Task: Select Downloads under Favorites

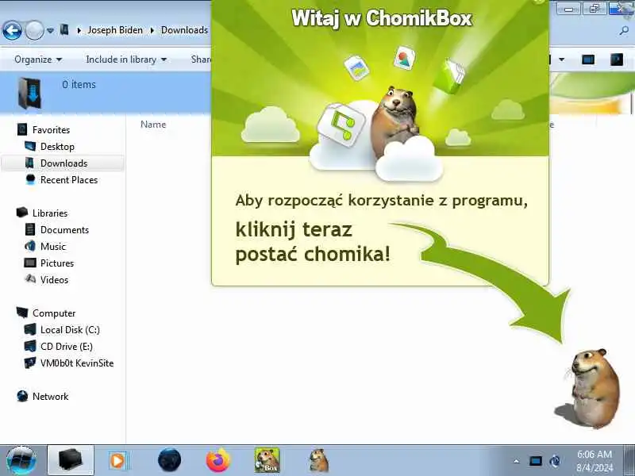Action: pos(63,163)
